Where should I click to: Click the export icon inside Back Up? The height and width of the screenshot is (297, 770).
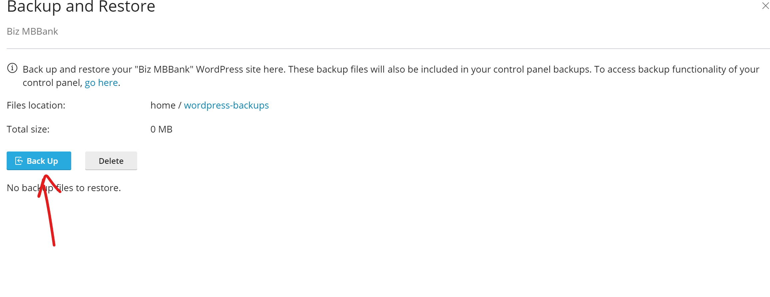point(19,161)
